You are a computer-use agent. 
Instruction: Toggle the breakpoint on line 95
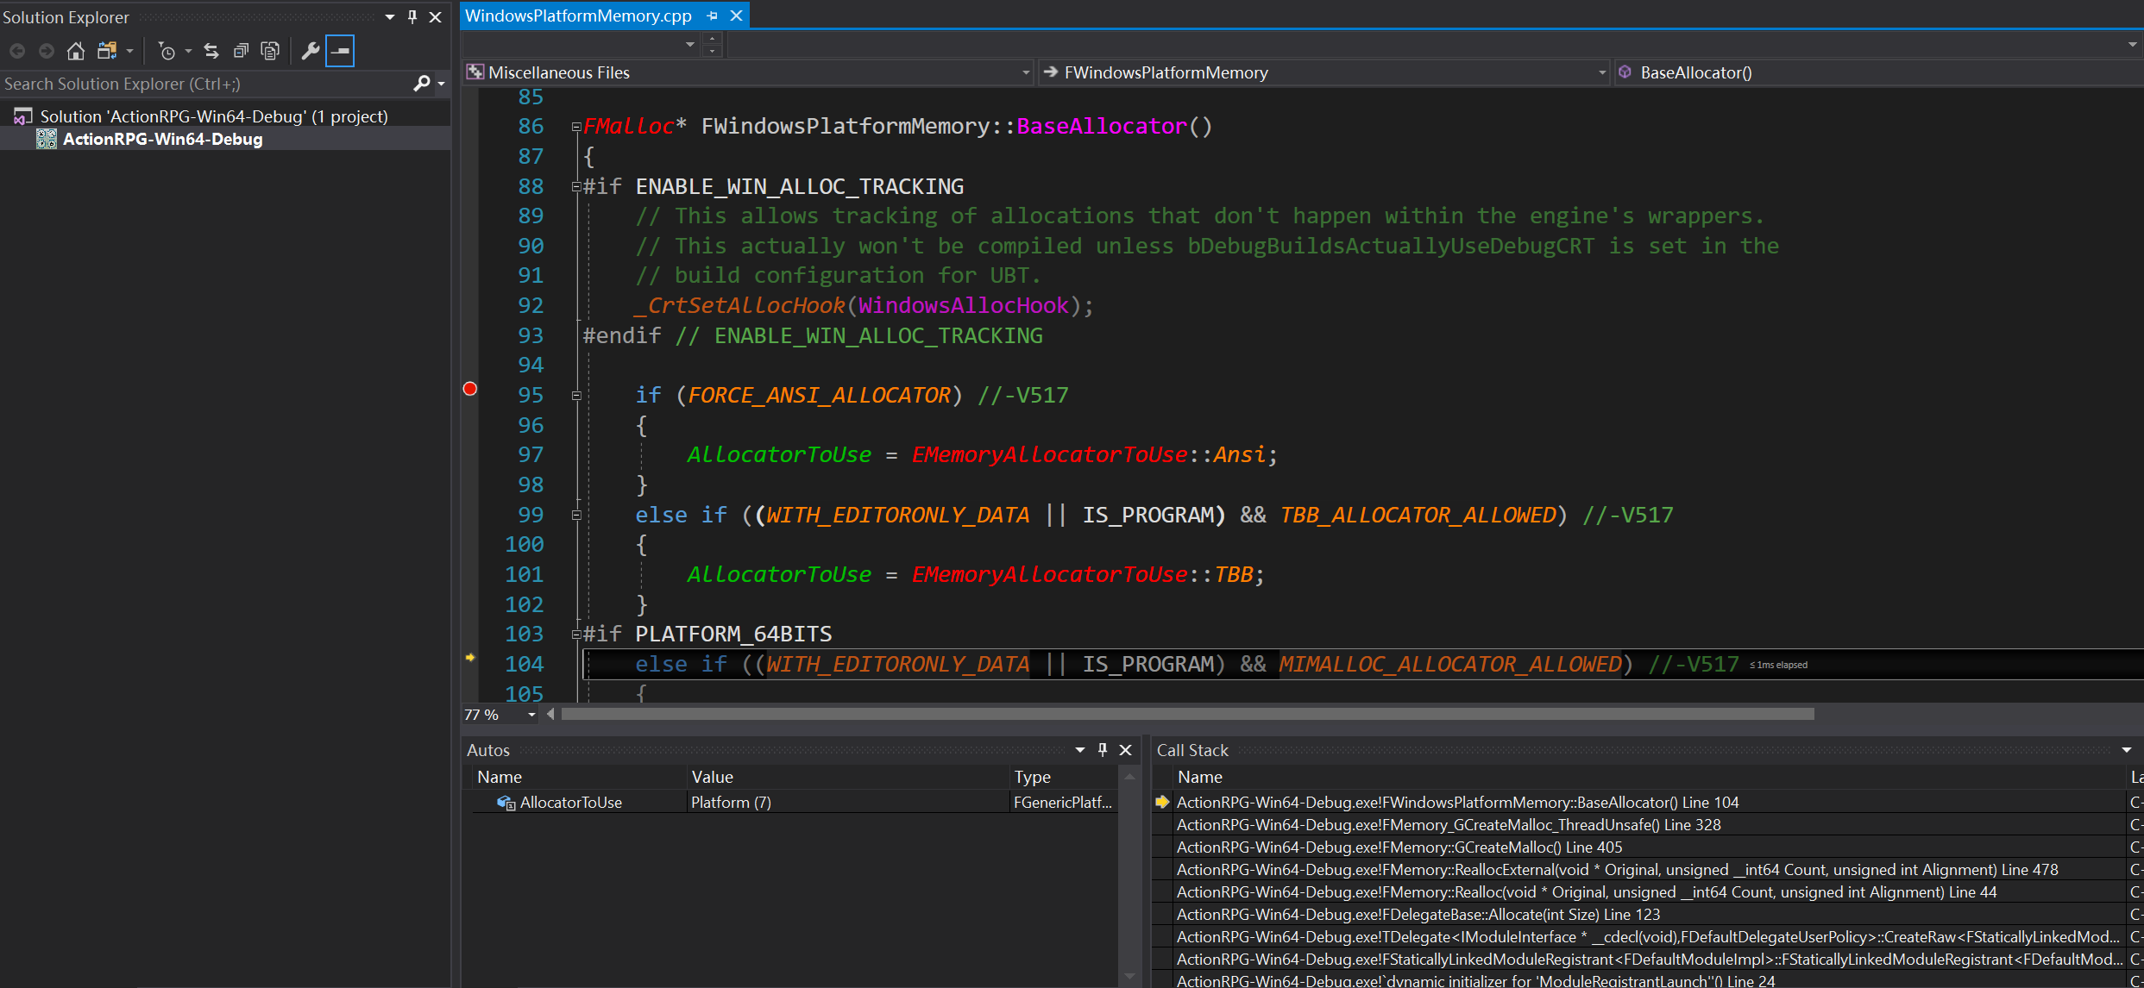coord(470,389)
